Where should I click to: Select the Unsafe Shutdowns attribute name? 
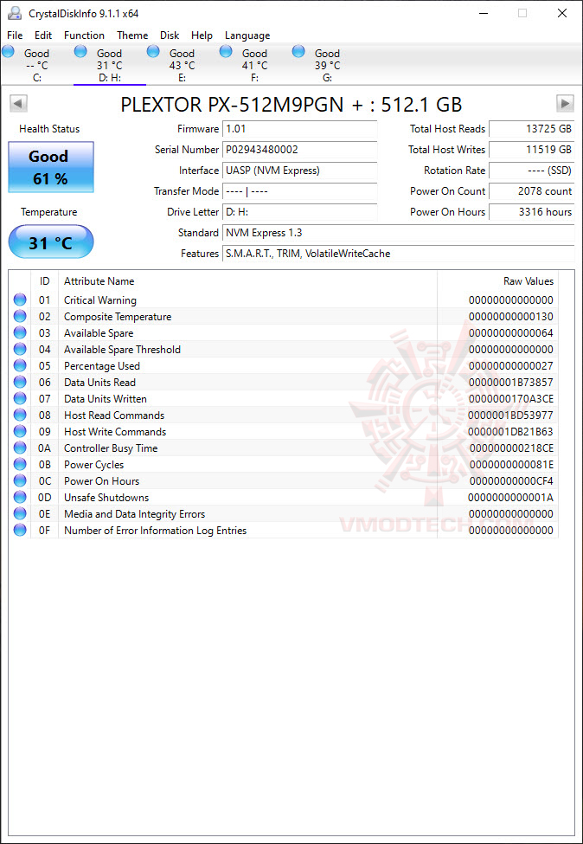[x=106, y=498]
